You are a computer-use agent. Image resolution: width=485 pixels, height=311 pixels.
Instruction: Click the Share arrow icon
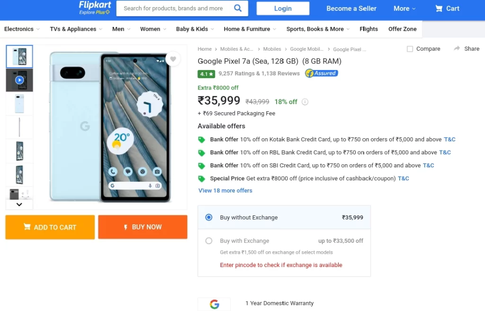[x=457, y=49]
